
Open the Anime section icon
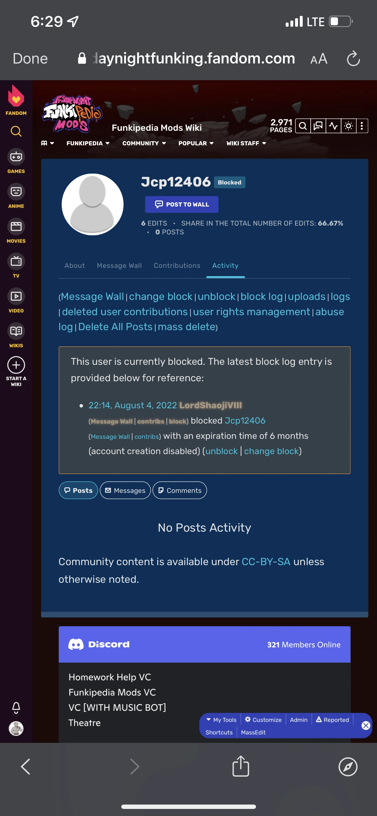coord(16,192)
